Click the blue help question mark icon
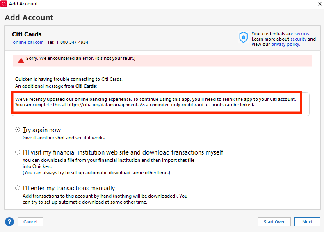 point(9,222)
